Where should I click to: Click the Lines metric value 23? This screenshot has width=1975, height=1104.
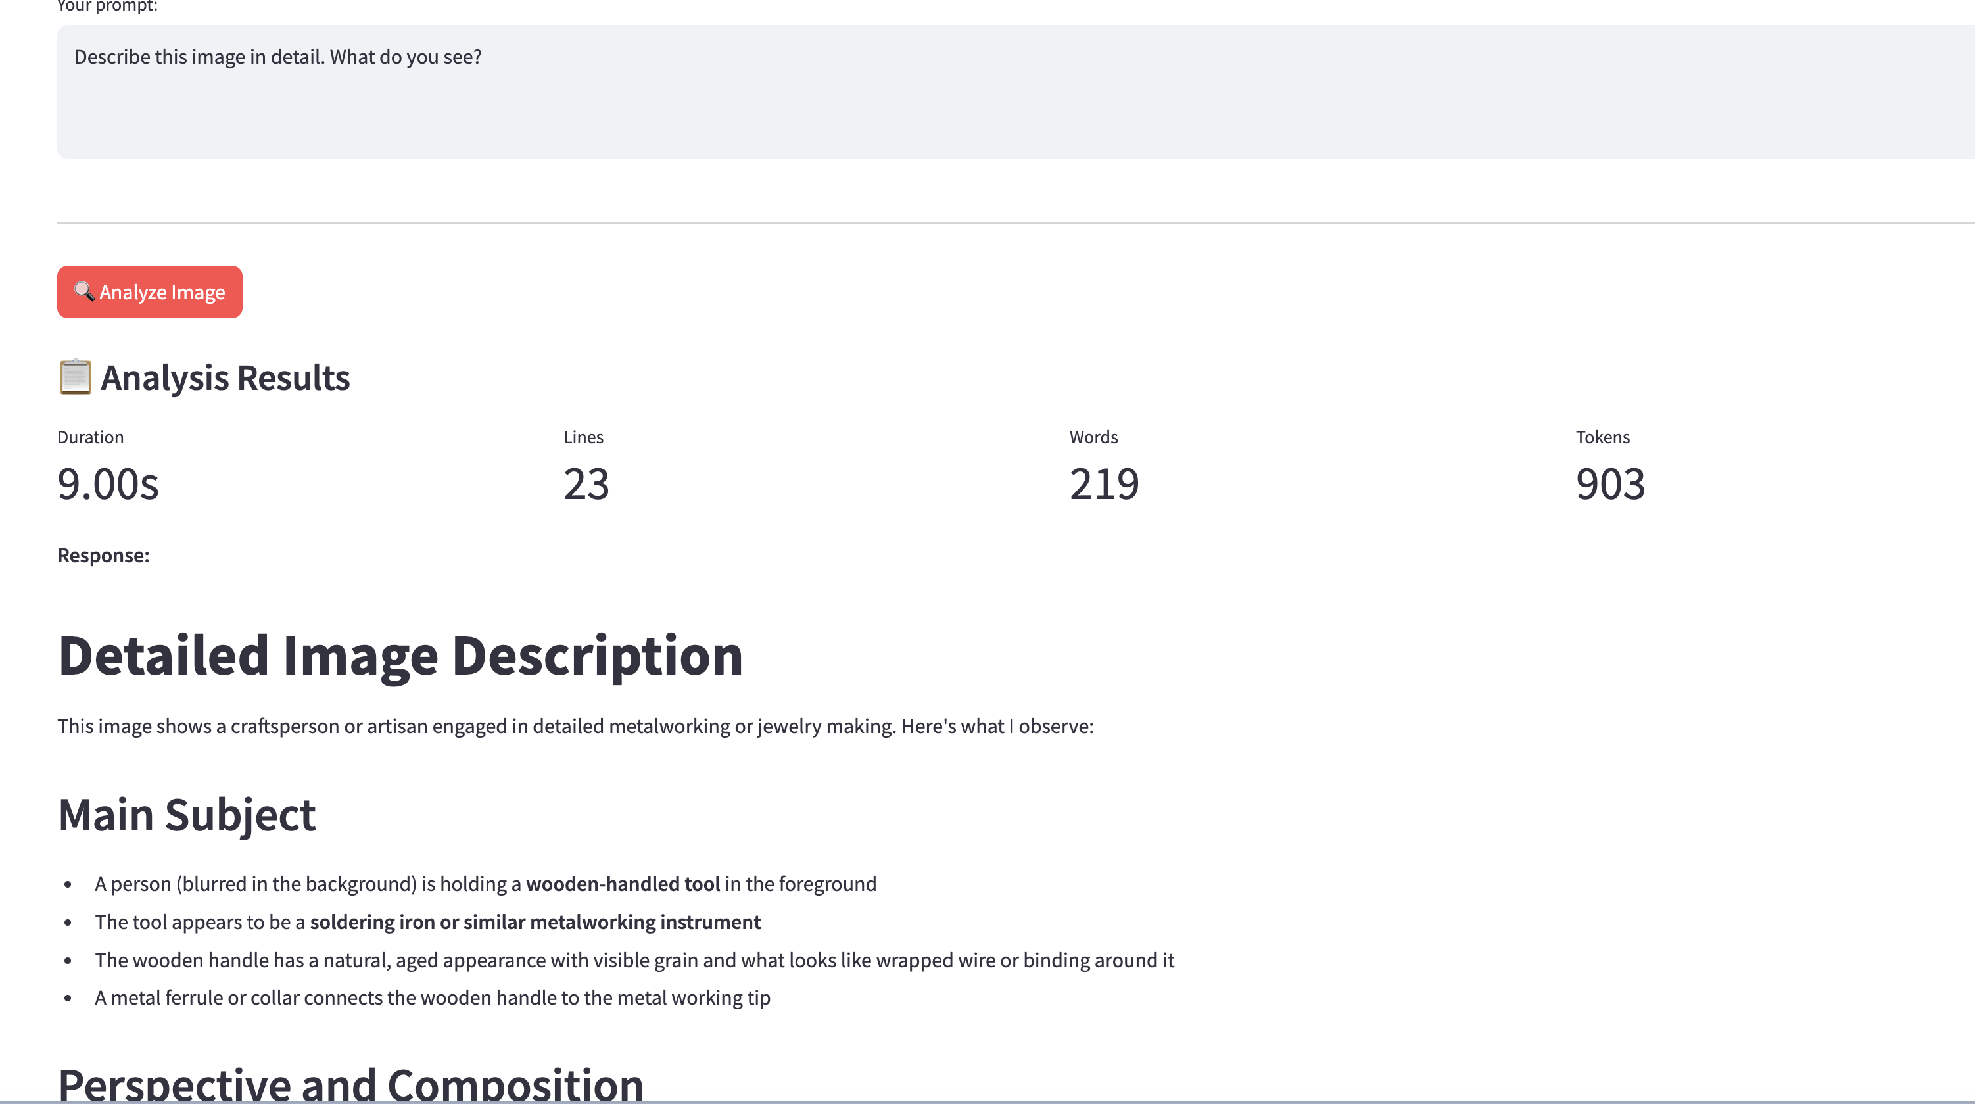tap(586, 485)
